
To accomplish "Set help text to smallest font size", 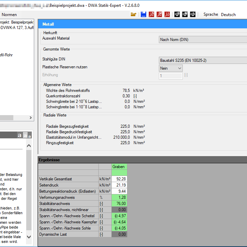I will (x=30, y=136).
